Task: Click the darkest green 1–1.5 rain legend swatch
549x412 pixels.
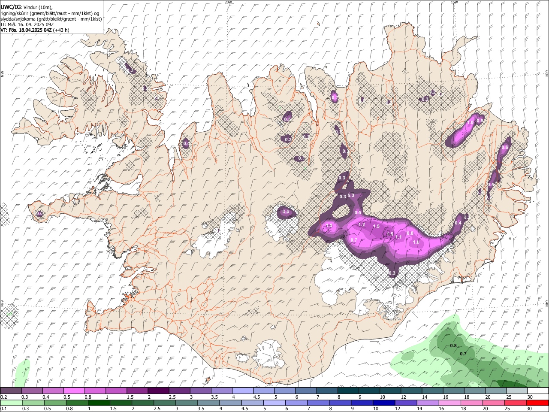Action: click(99, 403)
